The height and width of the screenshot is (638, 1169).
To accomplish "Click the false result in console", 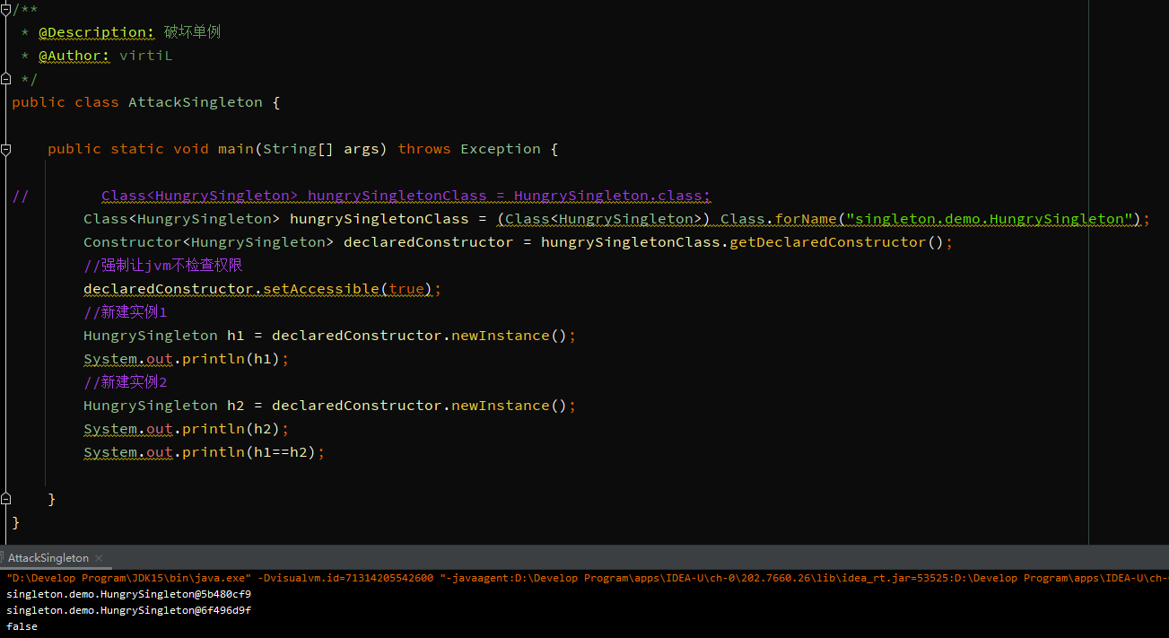I will coord(22,626).
